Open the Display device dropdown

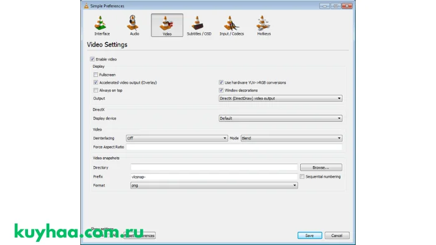tap(280, 118)
